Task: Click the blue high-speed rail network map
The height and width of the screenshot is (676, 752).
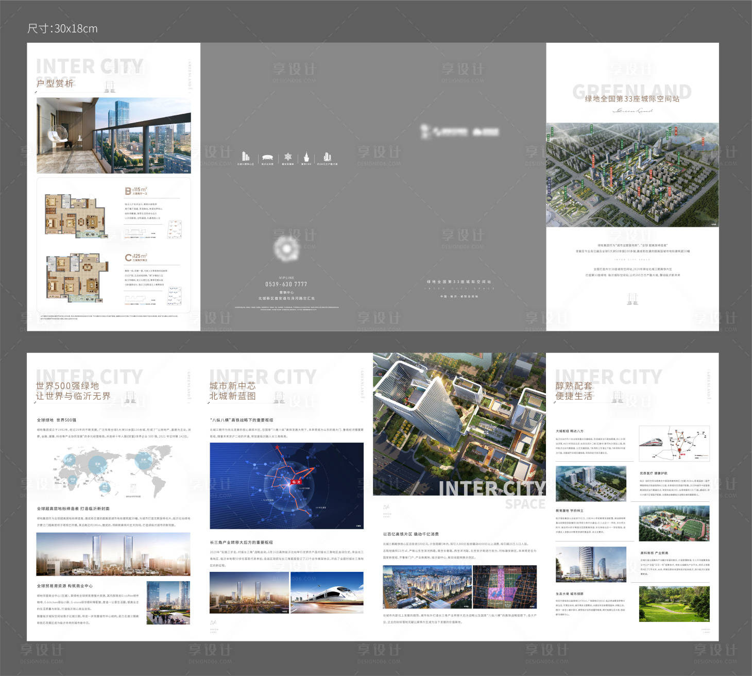Action: [x=286, y=486]
